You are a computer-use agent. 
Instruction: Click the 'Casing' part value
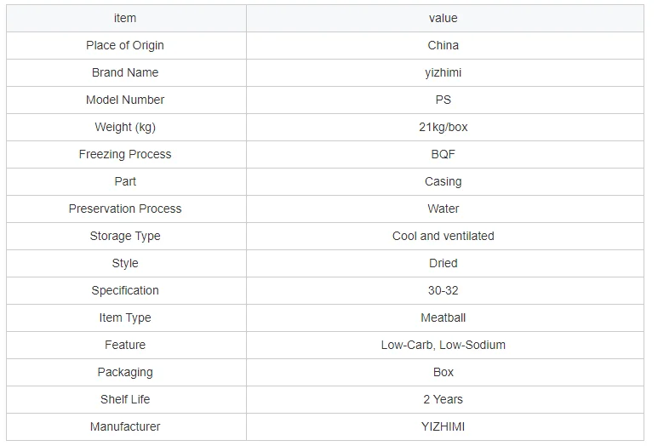443,181
